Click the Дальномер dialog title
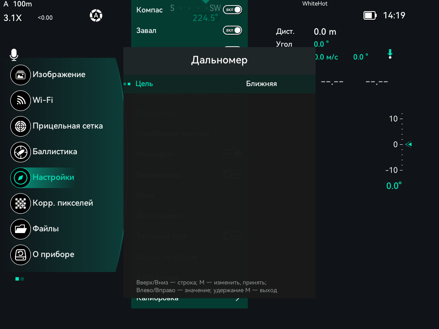Image resolution: width=439 pixels, height=329 pixels. click(219, 60)
